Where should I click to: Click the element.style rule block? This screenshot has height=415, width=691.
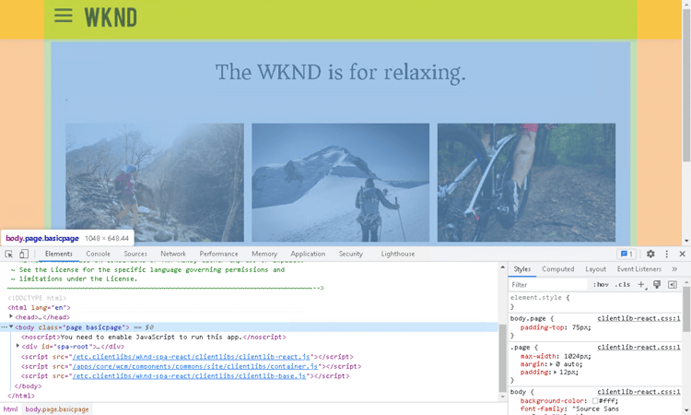point(595,302)
